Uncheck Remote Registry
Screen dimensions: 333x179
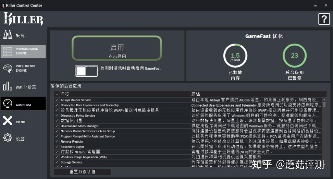57,141
